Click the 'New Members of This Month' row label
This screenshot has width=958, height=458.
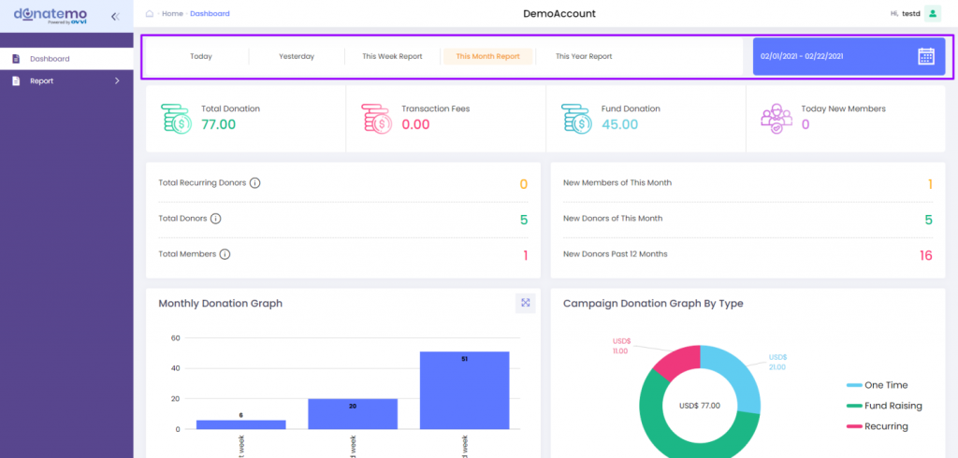coord(617,182)
